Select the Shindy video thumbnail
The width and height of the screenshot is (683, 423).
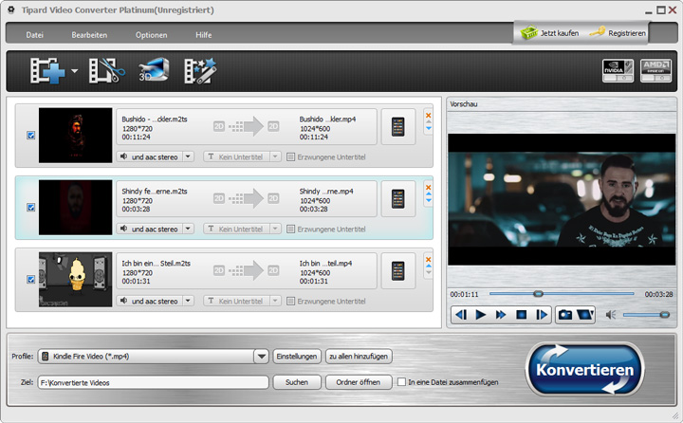[x=75, y=208]
